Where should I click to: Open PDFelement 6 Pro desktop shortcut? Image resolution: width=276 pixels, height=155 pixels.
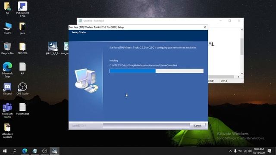22,9
